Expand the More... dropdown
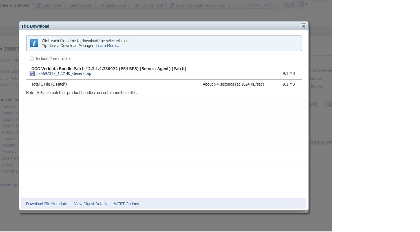420x232 pixels. pos(259,5)
